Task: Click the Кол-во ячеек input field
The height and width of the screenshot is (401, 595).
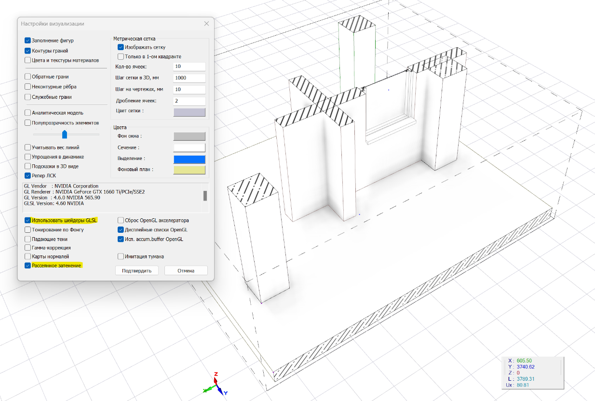Action: coord(189,67)
